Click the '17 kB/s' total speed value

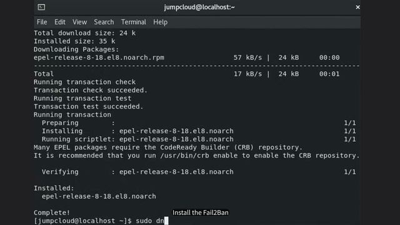[x=247, y=74]
